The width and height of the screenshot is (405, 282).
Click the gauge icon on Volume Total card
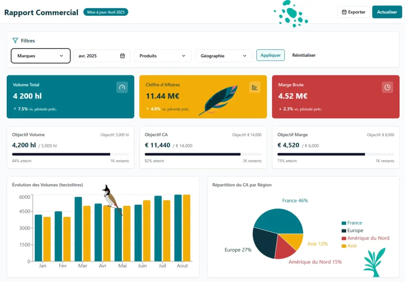coord(122,87)
